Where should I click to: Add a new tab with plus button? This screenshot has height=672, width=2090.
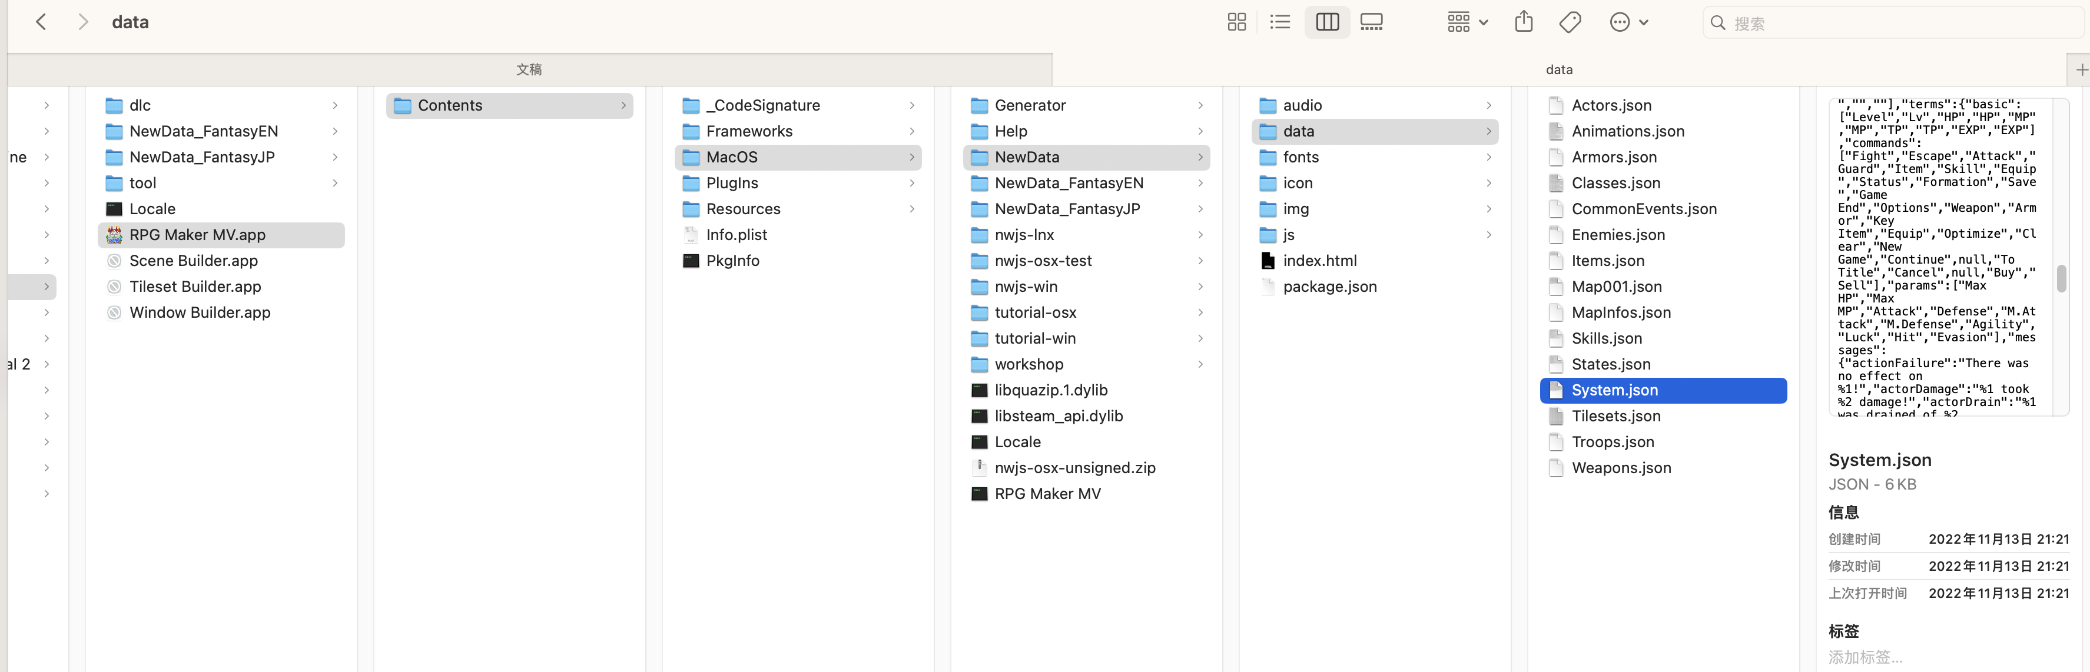[2080, 69]
